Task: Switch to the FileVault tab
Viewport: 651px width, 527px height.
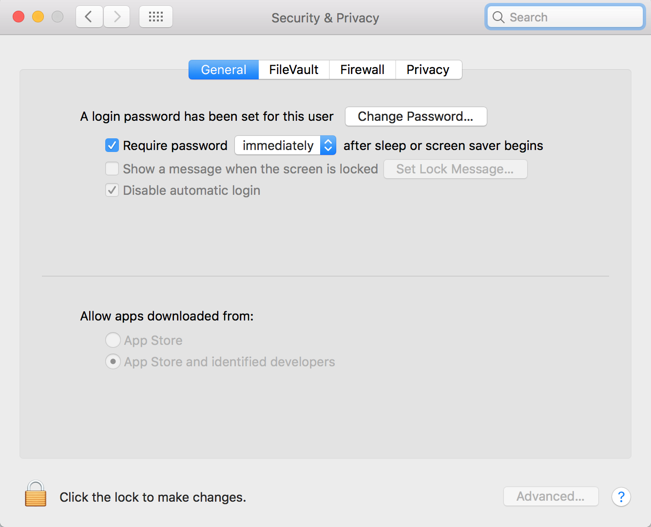Action: pos(294,70)
